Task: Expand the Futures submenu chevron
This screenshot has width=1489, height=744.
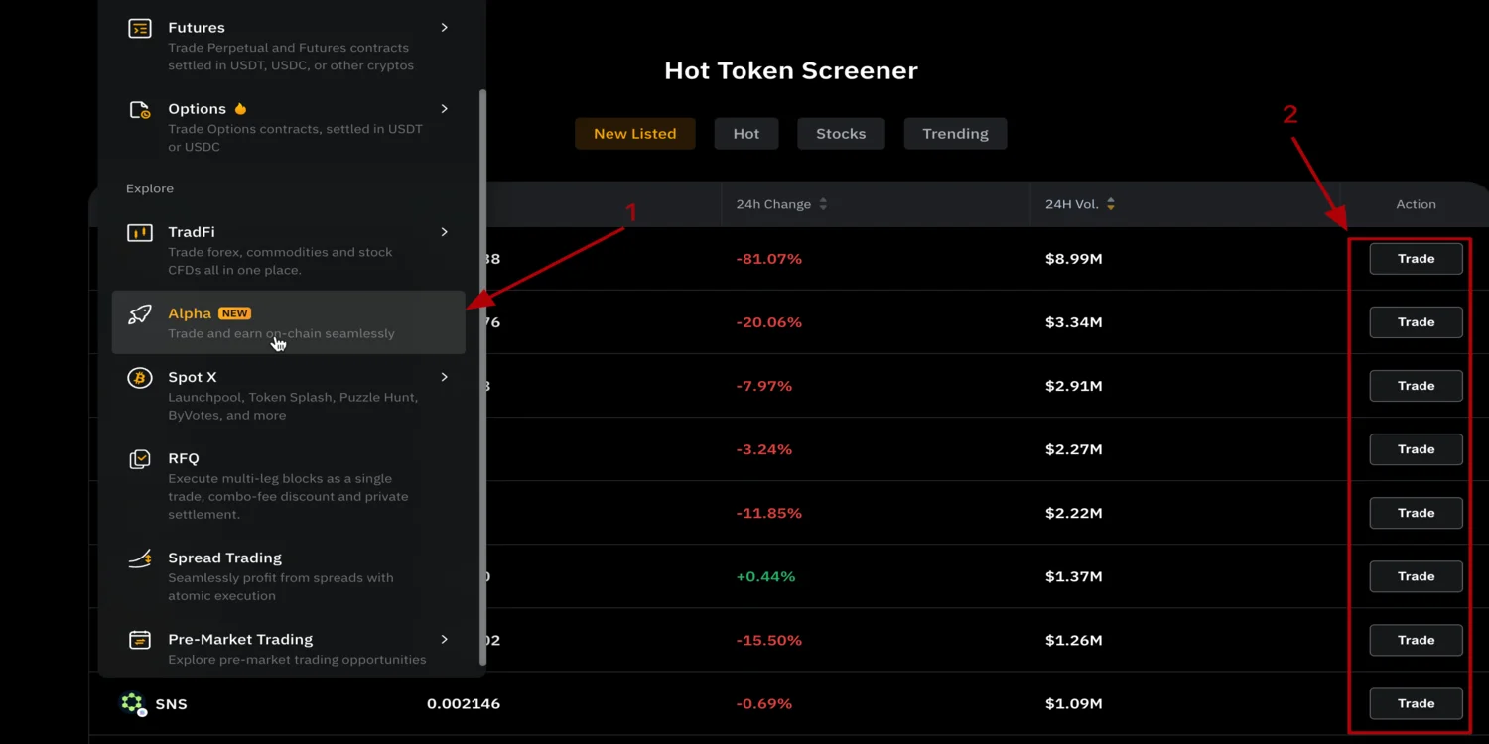Action: click(x=444, y=28)
